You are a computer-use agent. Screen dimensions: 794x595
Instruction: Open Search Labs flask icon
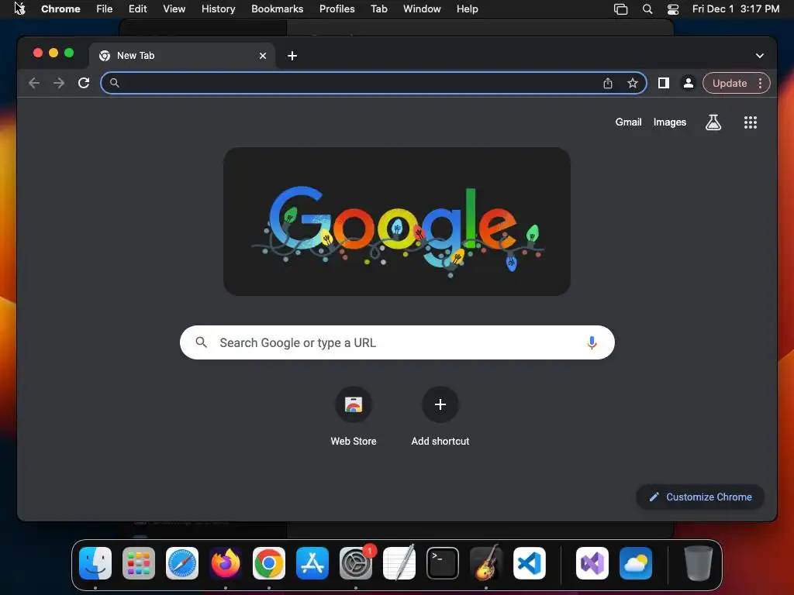pyautogui.click(x=713, y=122)
